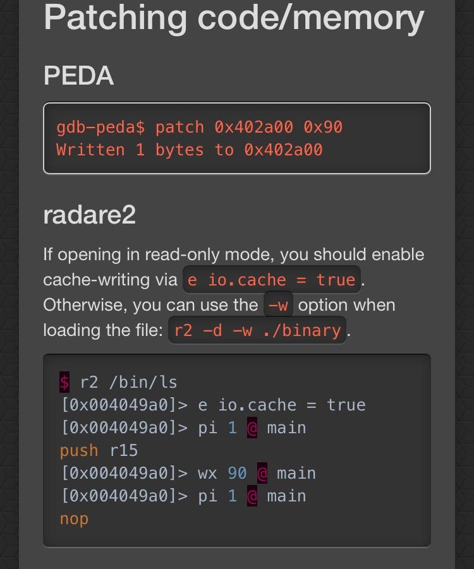
Task: Click the highlighted @ in first "pi 1" line
Action: tap(252, 428)
